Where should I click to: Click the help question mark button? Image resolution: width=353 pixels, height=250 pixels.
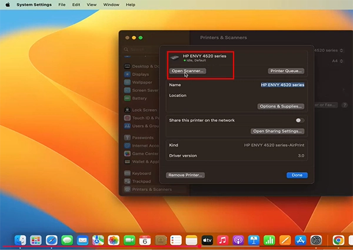(x=344, y=105)
